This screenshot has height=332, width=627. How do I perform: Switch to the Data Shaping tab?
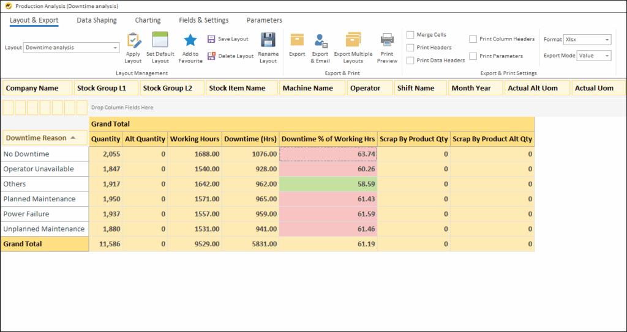(x=96, y=20)
